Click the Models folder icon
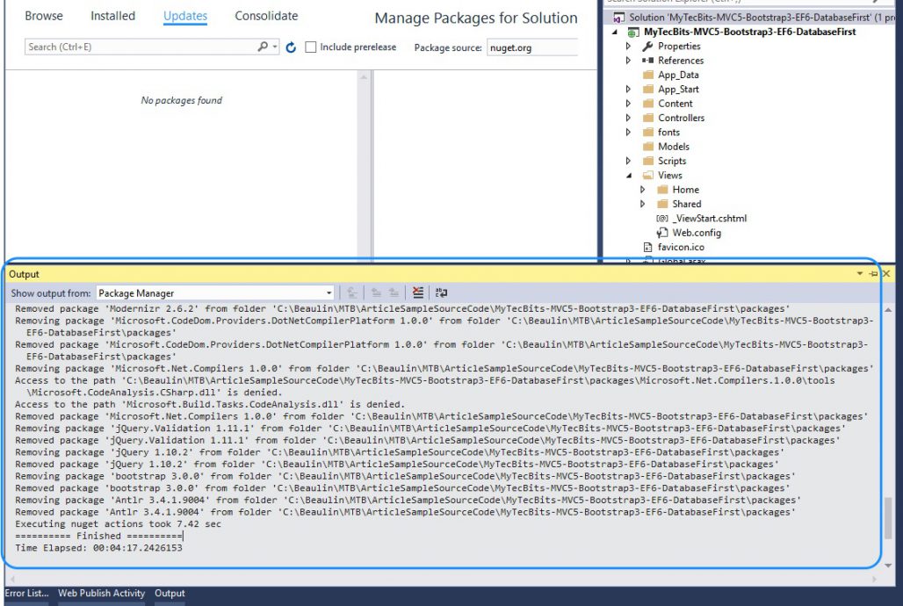Image resolution: width=903 pixels, height=606 pixels. click(x=648, y=147)
